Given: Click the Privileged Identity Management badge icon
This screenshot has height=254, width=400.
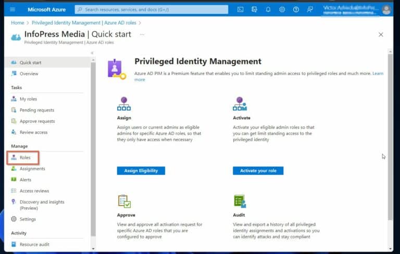Looking at the screenshot, I should [117, 69].
